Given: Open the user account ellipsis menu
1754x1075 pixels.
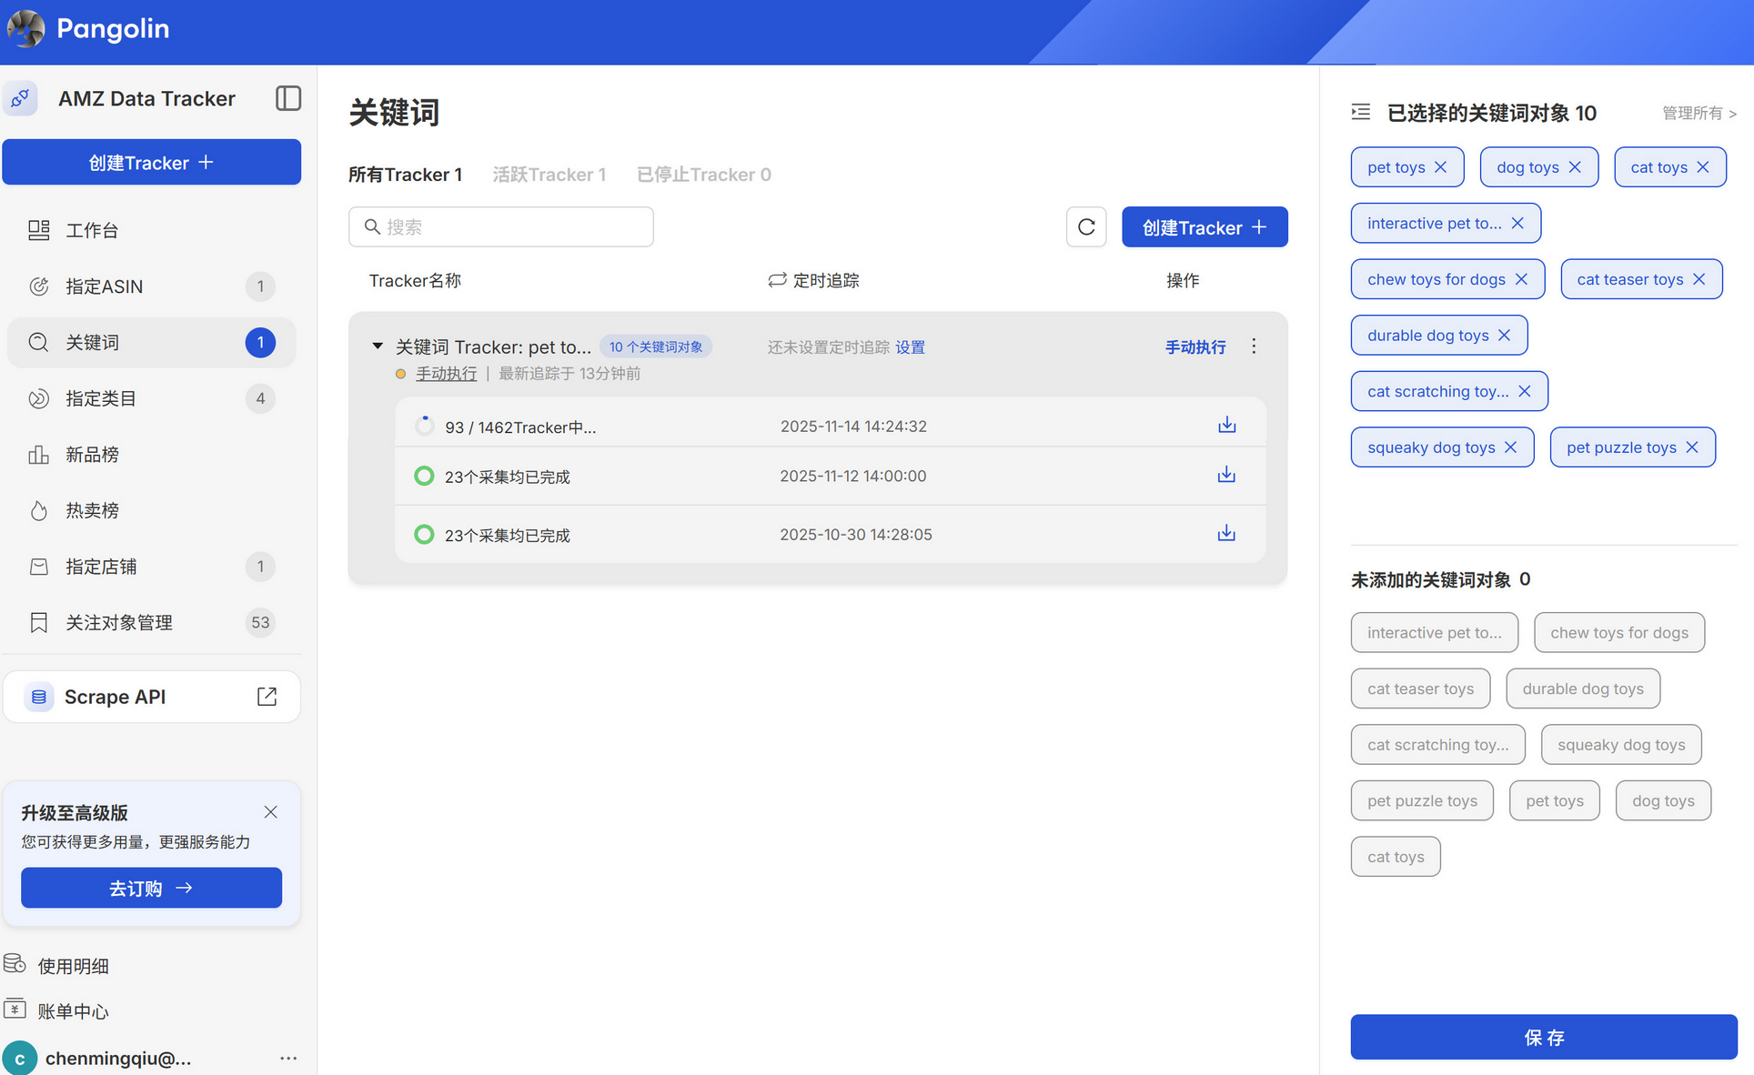Looking at the screenshot, I should click(x=288, y=1058).
